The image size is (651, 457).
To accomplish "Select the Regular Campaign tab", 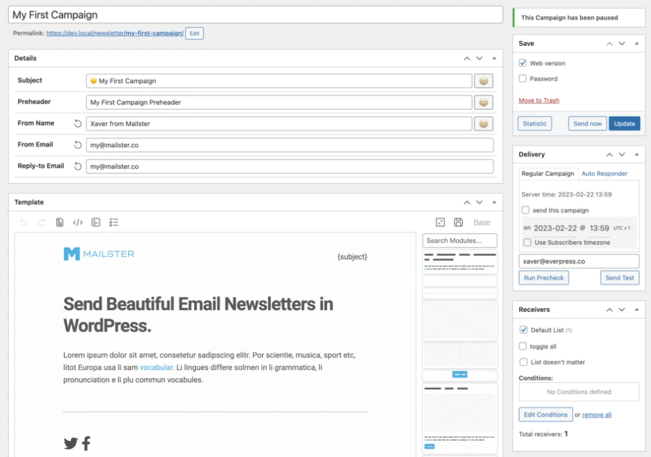I will 547,173.
